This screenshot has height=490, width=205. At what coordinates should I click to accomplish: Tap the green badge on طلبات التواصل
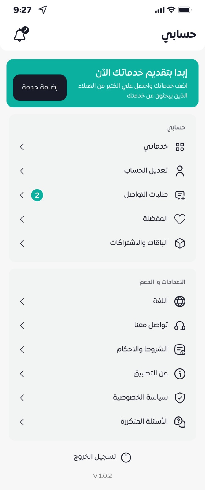37,195
